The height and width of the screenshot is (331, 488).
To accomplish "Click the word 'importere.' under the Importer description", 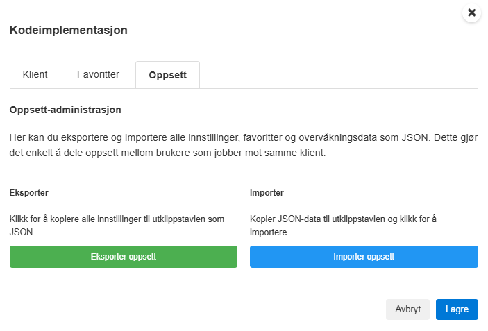I will click(269, 232).
